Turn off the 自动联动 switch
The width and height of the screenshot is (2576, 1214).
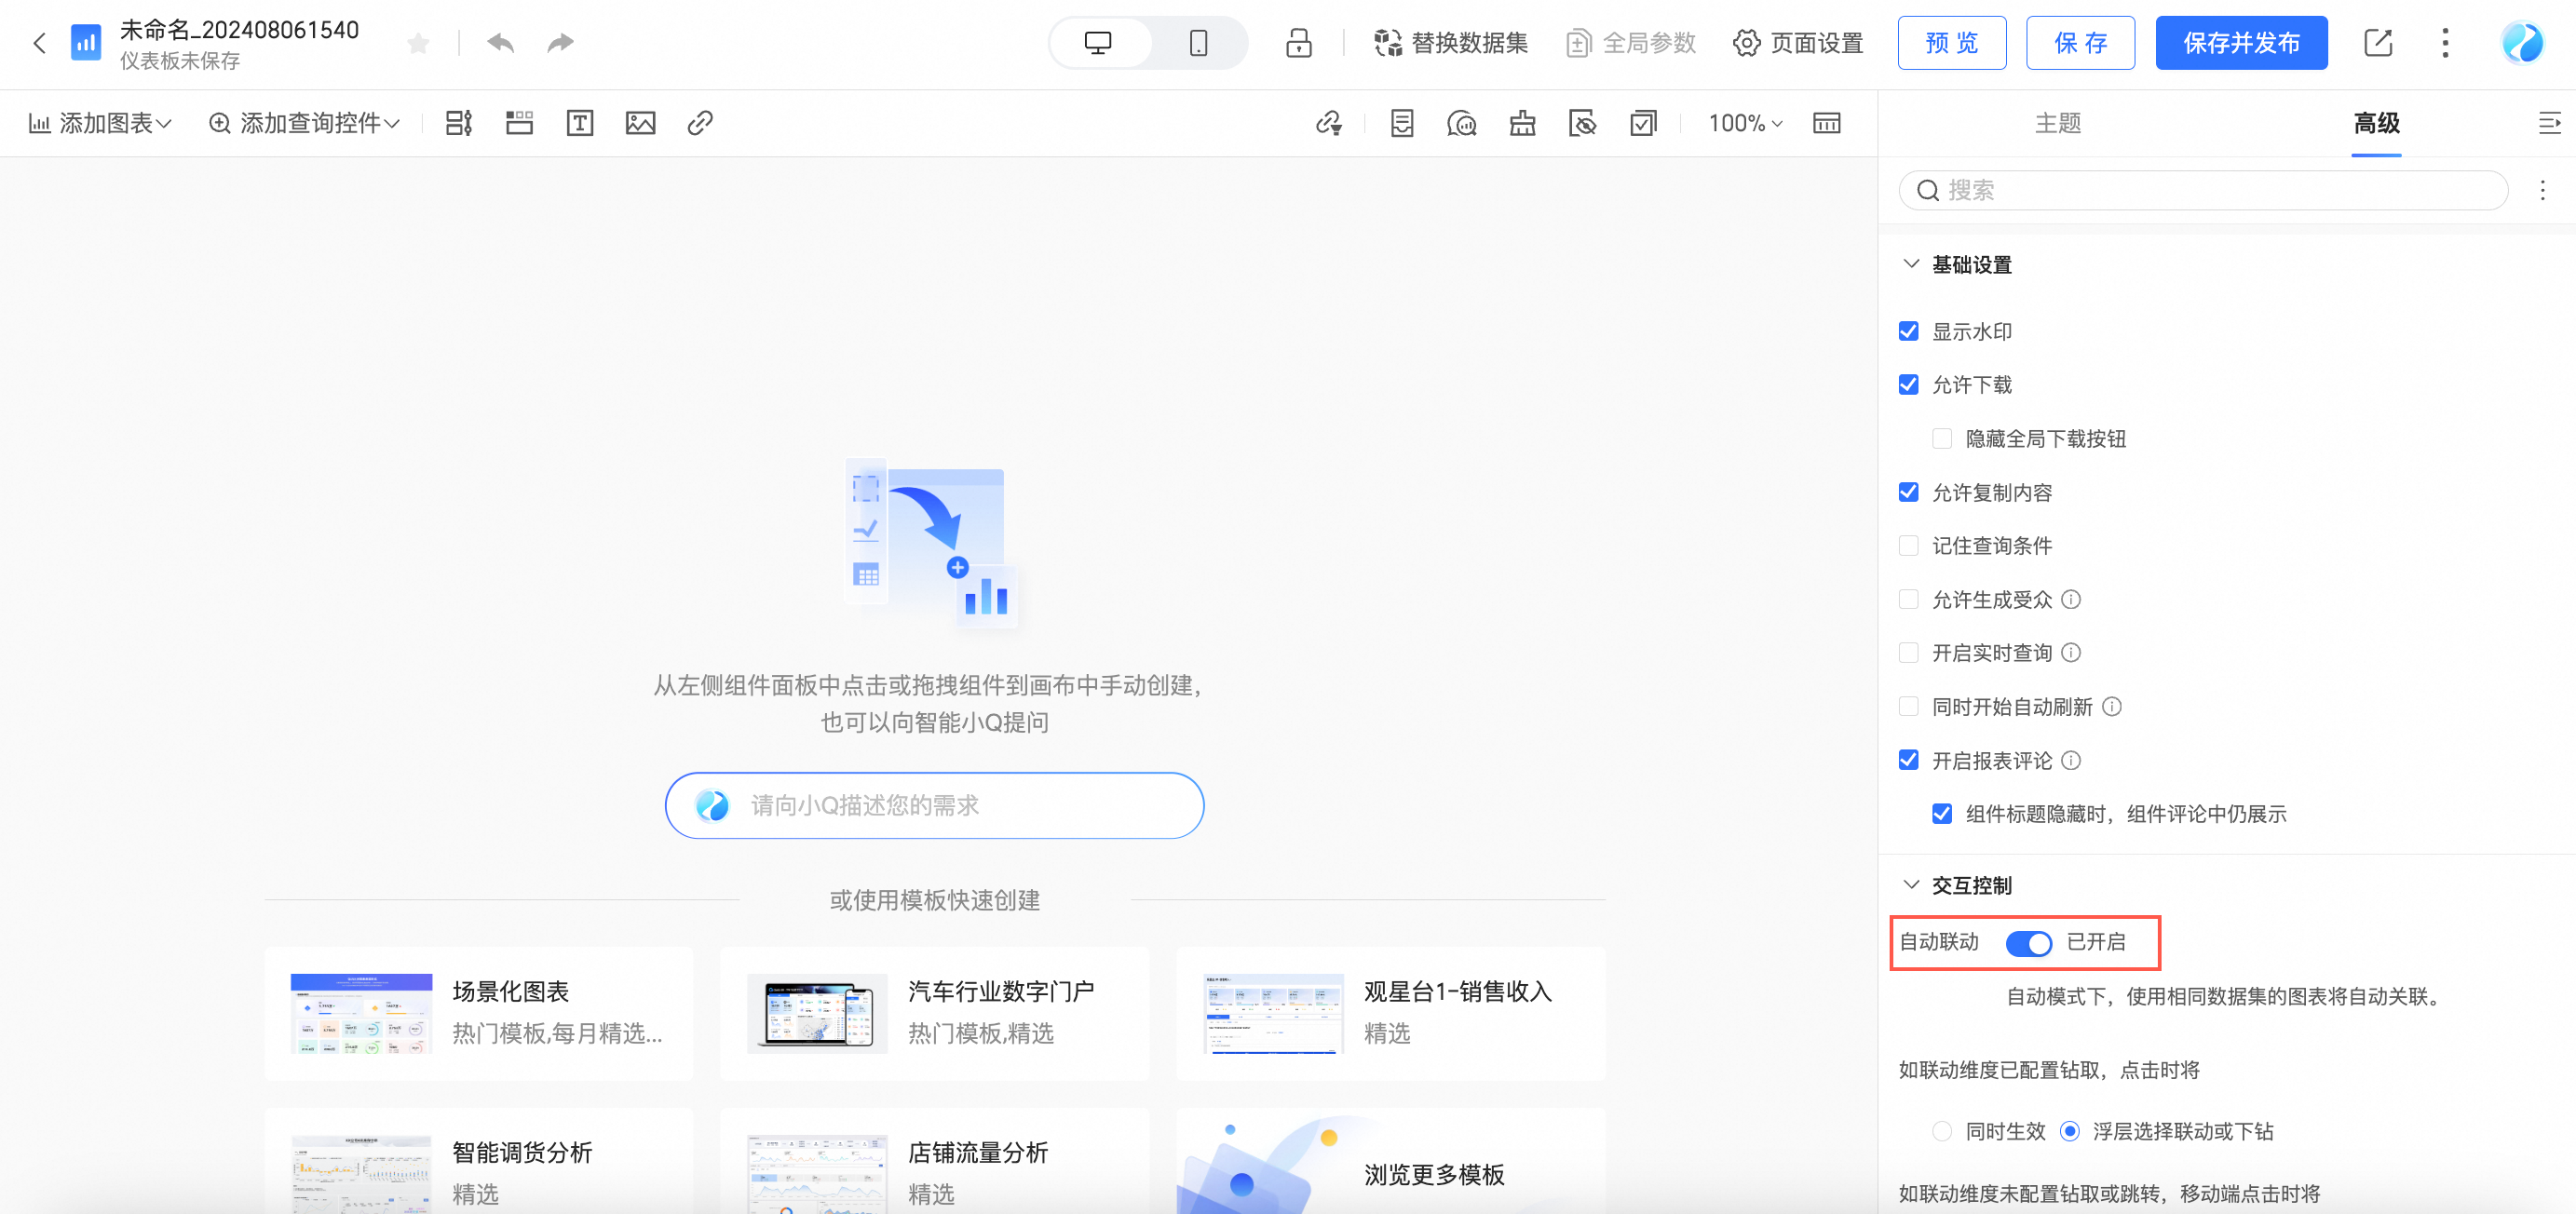pos(2028,942)
